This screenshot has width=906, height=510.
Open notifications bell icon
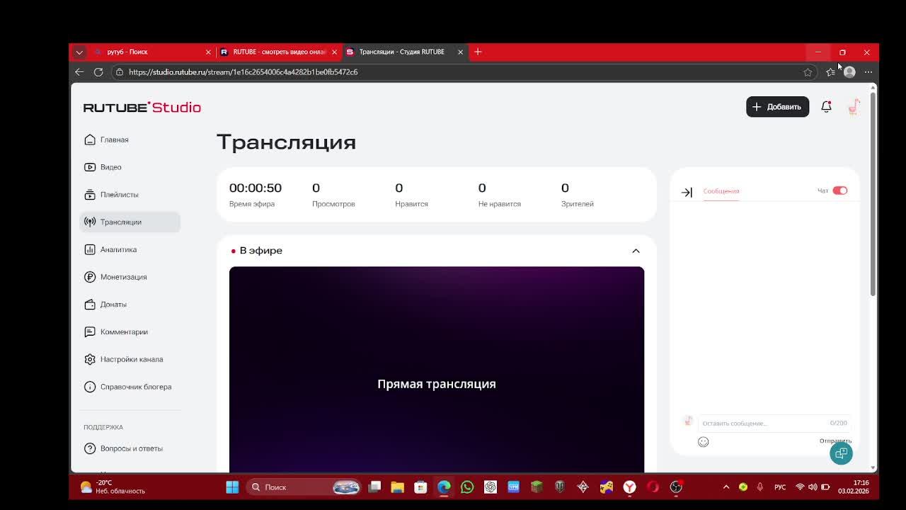click(826, 107)
